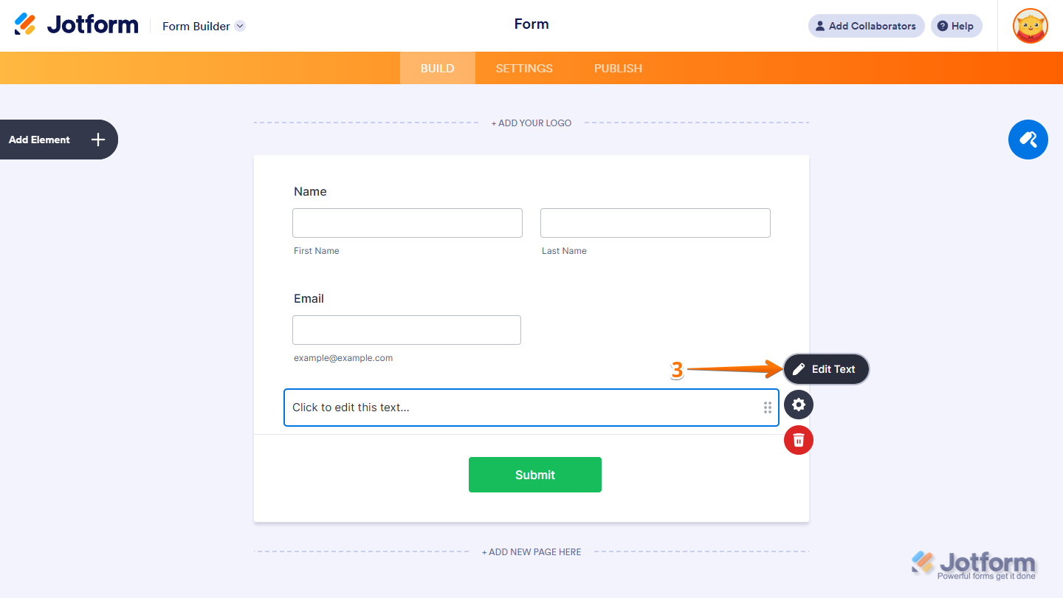Click the Email input field
Screen dimensions: 1063x598
point(407,330)
